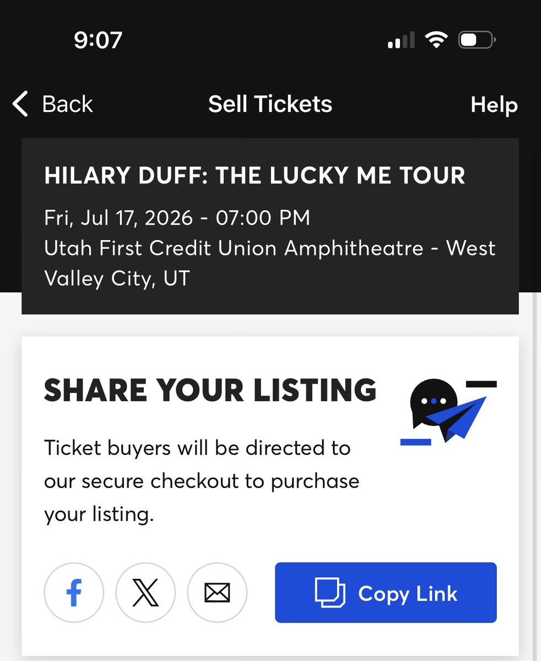Tap the copy icon inside Copy Link
Image resolution: width=541 pixels, height=661 pixels.
tap(329, 593)
